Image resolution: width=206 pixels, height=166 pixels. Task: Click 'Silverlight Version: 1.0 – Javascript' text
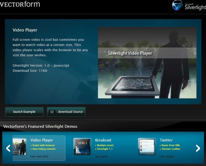coord(41,66)
